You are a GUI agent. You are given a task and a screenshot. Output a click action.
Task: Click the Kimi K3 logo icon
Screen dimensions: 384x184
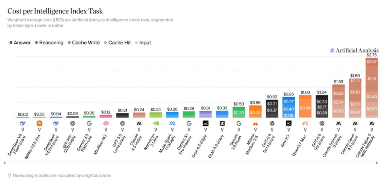(x=288, y=124)
